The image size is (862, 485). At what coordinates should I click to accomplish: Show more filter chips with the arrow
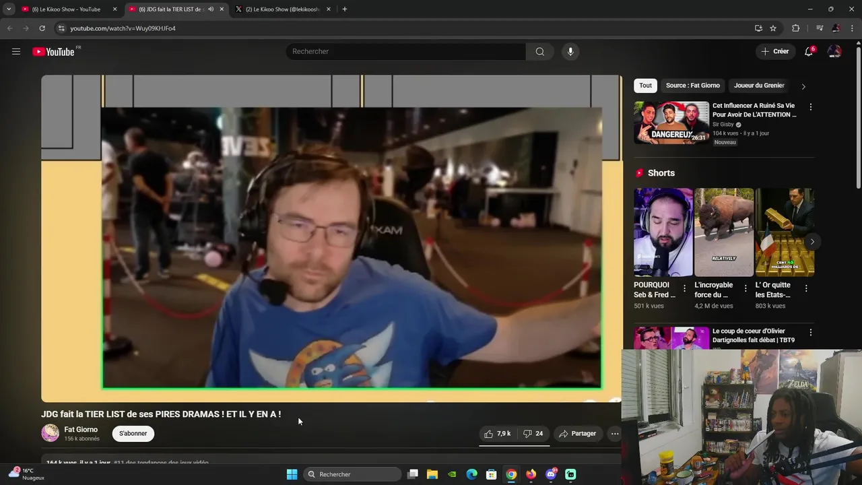[803, 86]
